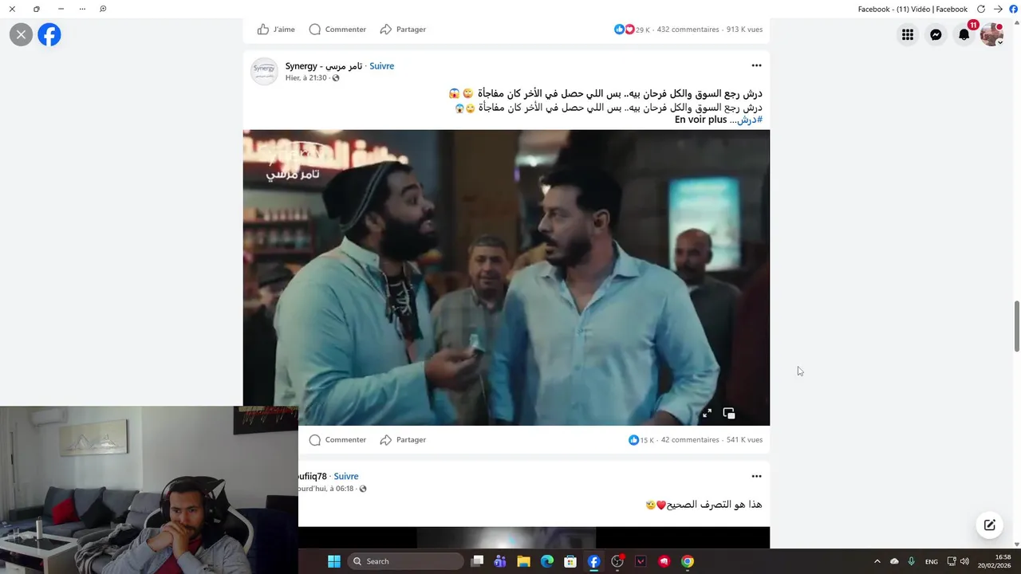
Task: Open picture-in-picture mini player icon
Action: pyautogui.click(x=729, y=413)
